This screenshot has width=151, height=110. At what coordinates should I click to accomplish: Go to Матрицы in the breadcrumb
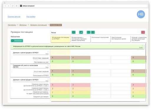click(23, 25)
